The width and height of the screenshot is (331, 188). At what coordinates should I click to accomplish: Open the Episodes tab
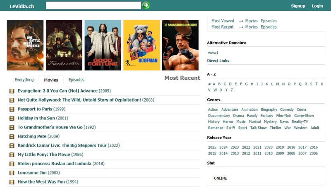point(76,80)
